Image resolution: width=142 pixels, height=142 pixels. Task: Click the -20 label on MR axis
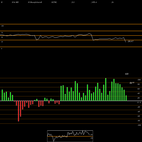[139, 107]
